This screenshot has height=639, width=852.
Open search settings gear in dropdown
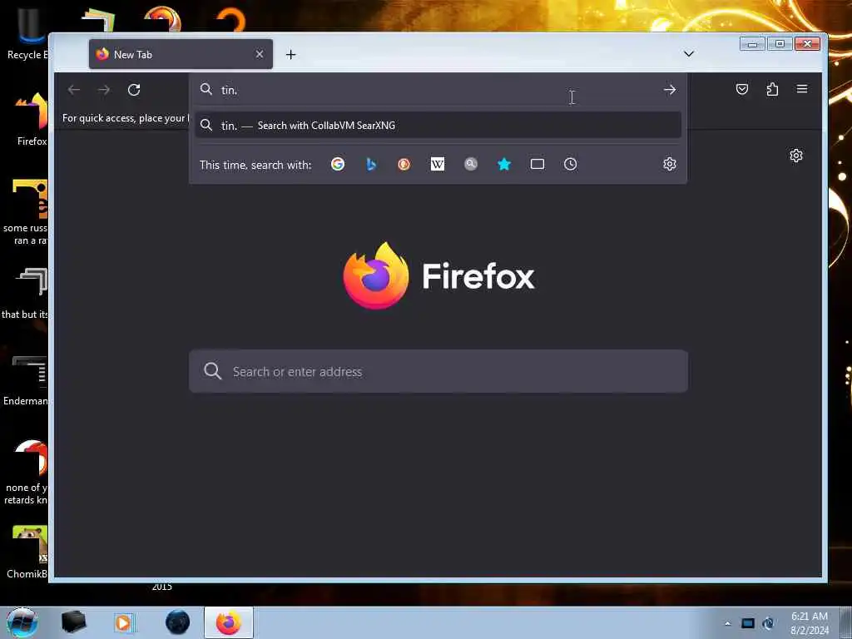coord(670,164)
